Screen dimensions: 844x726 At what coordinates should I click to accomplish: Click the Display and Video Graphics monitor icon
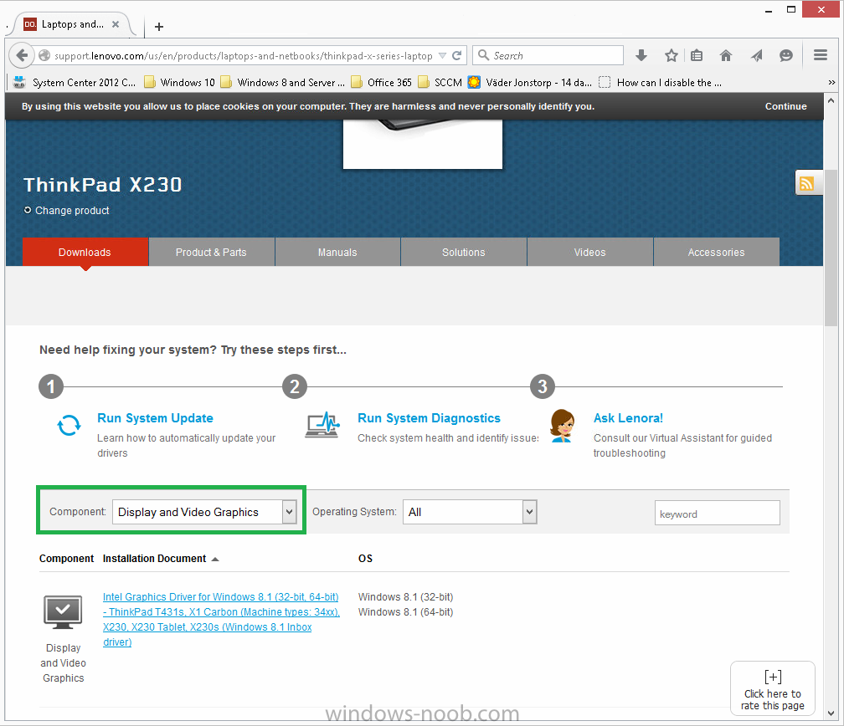tap(63, 612)
